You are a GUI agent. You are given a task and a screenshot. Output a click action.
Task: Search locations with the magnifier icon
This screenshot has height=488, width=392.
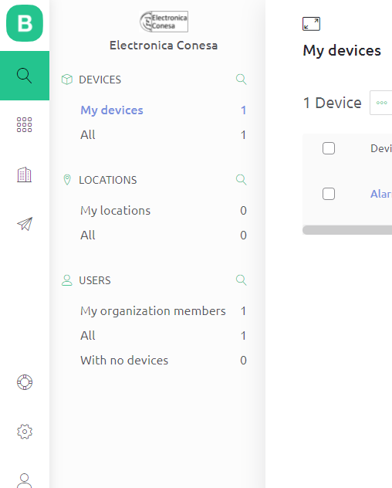point(241,180)
